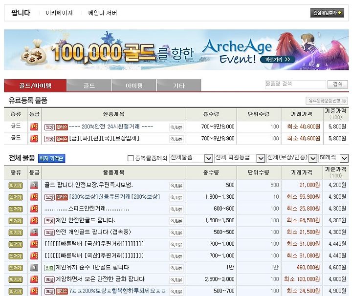Click N grade icon in 개인유저 순수 1만골드 row
The height and width of the screenshot is (296, 352).
click(x=34, y=268)
